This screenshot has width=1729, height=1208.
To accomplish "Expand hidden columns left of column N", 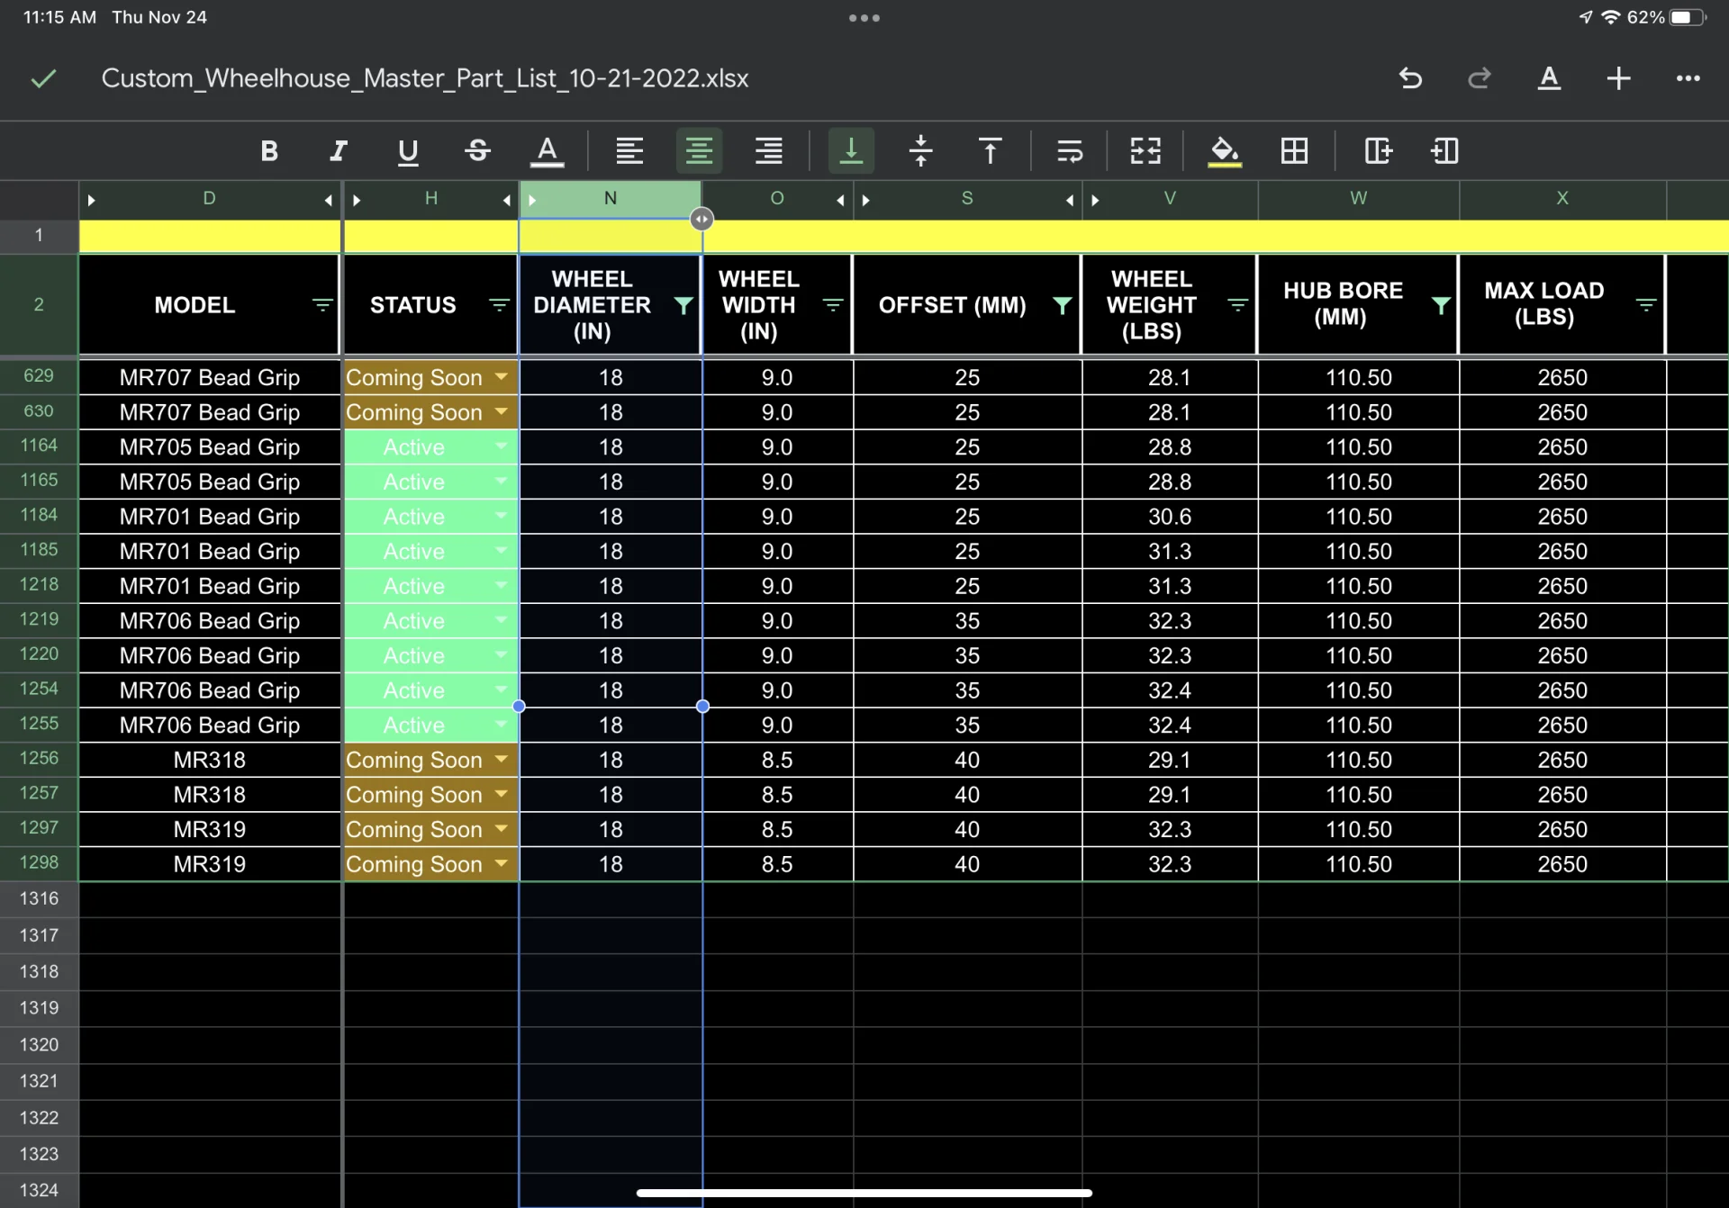I will 532,200.
